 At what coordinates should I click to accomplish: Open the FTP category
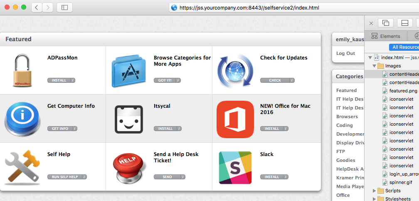point(340,151)
